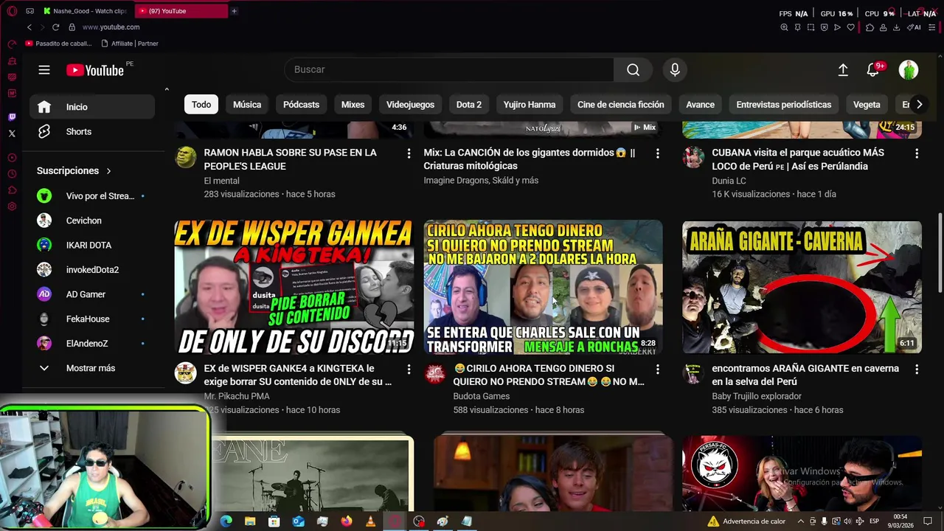Click the taskbar volume speaker icon

[x=847, y=521]
